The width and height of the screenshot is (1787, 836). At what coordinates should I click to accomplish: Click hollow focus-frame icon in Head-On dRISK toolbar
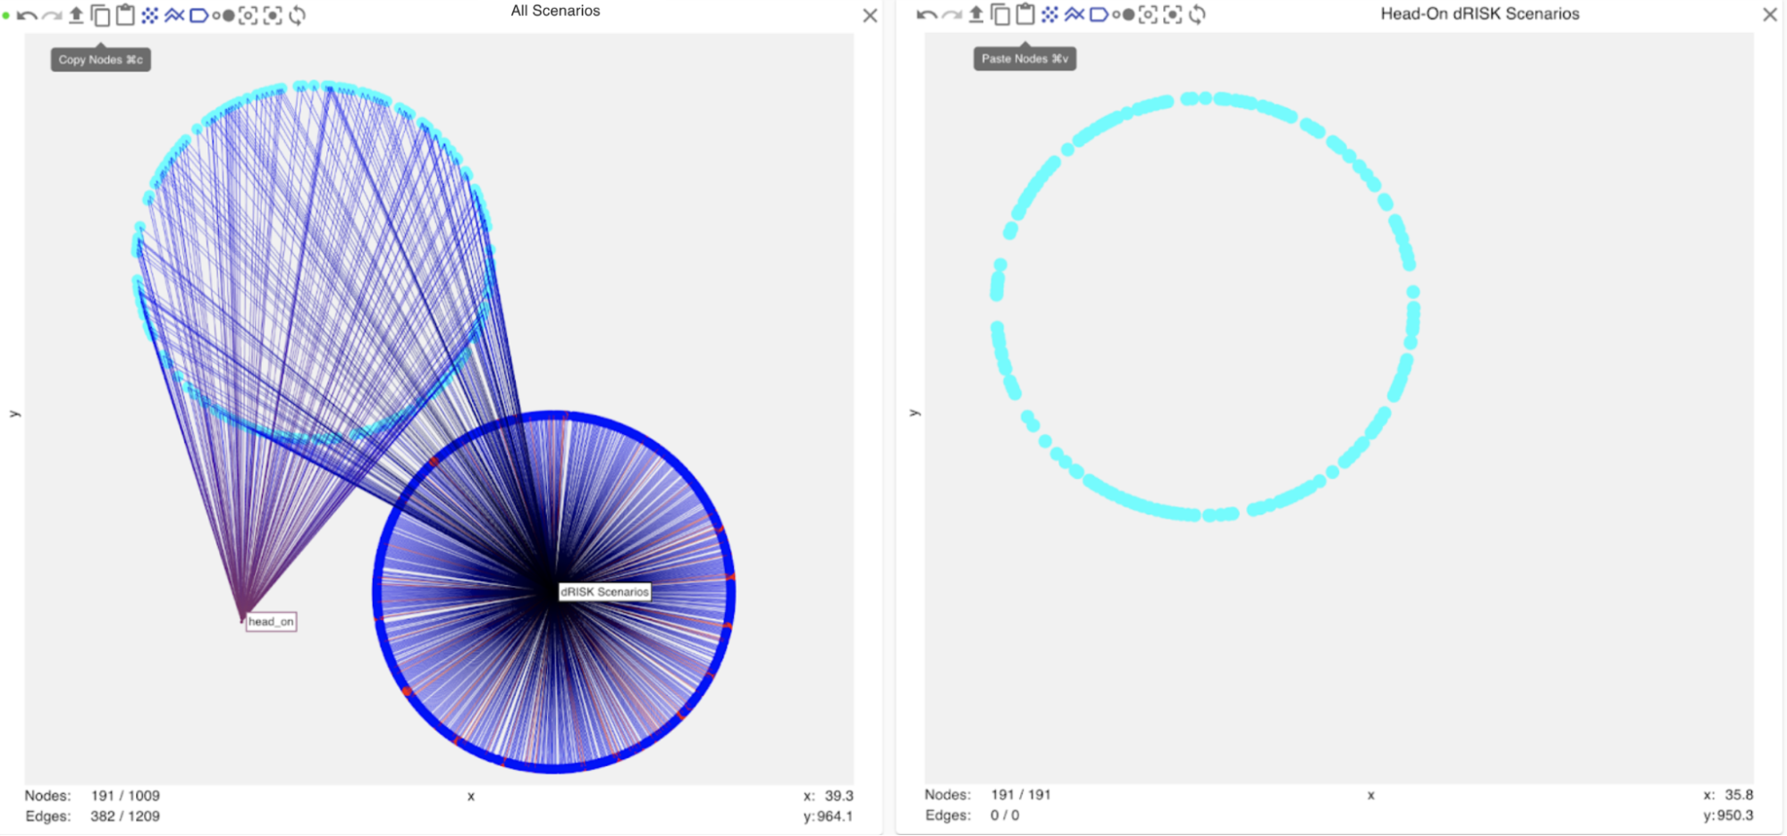(x=1148, y=14)
